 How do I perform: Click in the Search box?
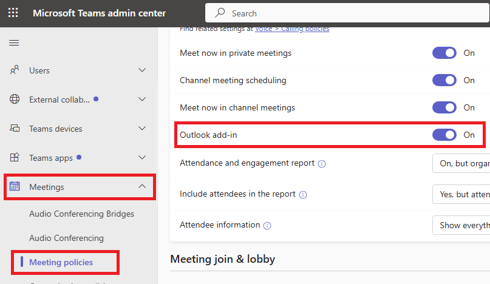pyautogui.click(x=347, y=13)
